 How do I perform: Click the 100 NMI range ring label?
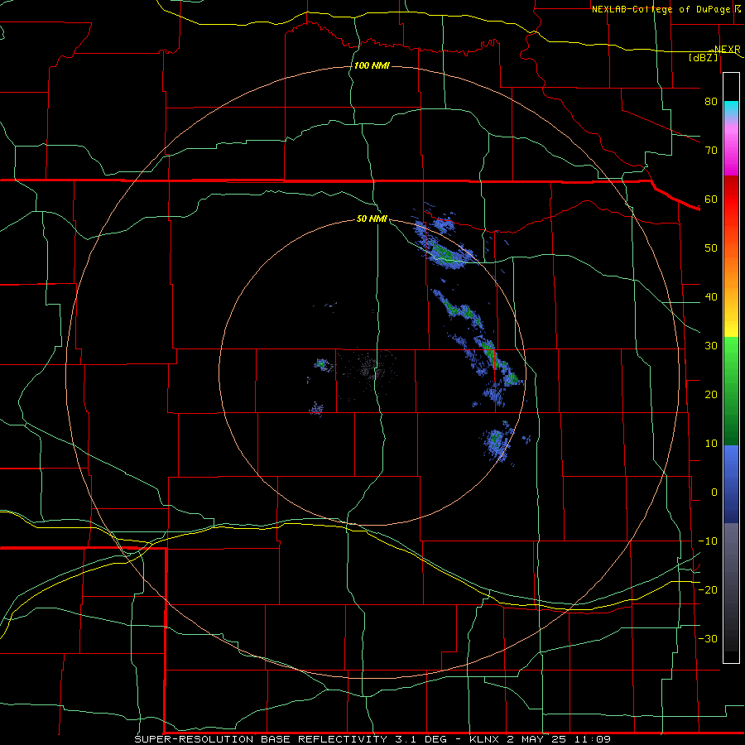[372, 65]
